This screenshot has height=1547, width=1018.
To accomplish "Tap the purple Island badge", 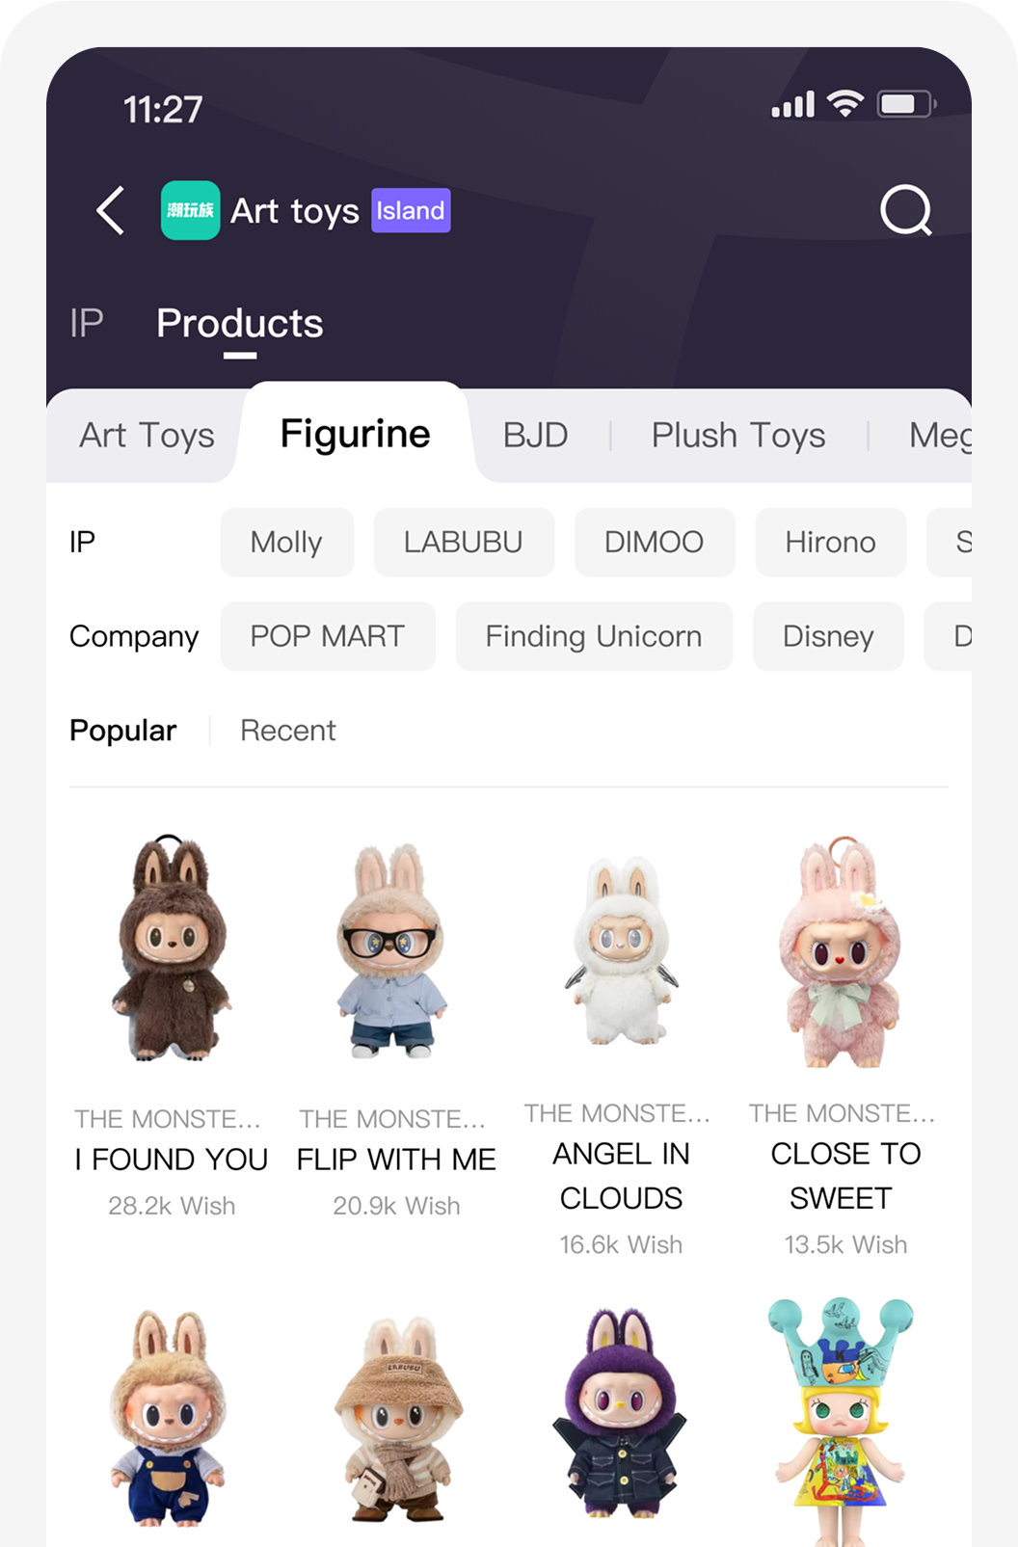I will pos(411,210).
